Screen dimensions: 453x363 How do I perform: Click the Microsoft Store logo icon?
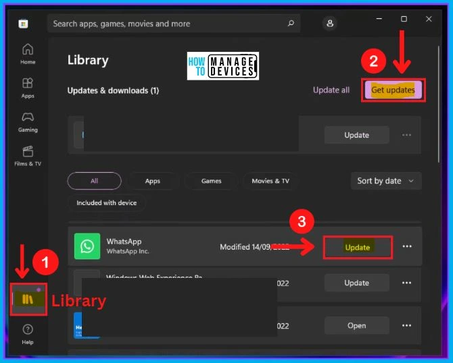23,24
